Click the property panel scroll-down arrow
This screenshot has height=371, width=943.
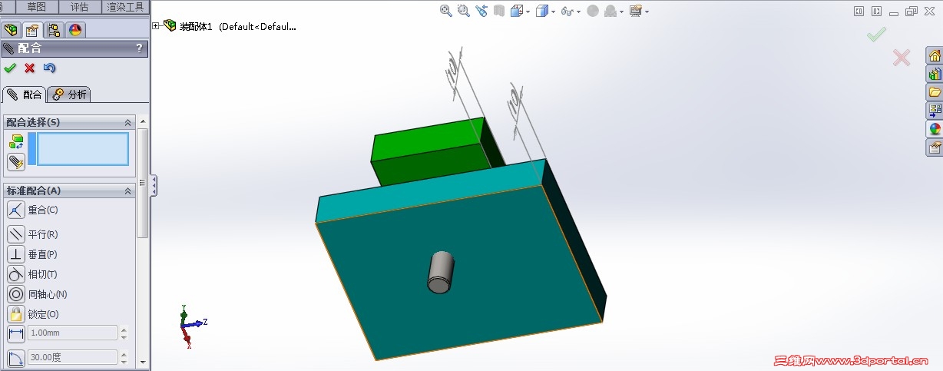(143, 361)
